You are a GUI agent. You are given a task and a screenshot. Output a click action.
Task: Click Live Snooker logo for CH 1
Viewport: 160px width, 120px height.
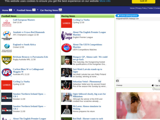[7, 97]
